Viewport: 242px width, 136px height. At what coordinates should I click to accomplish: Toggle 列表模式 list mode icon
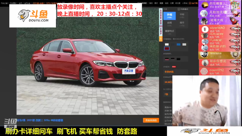coord(179,9)
